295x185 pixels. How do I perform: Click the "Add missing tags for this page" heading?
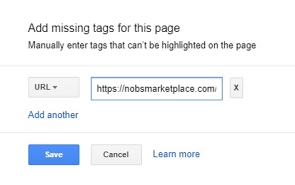coord(104,29)
